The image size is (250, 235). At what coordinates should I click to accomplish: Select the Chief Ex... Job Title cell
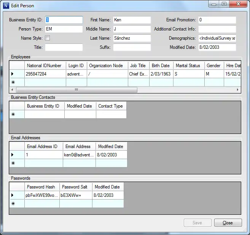[139, 74]
